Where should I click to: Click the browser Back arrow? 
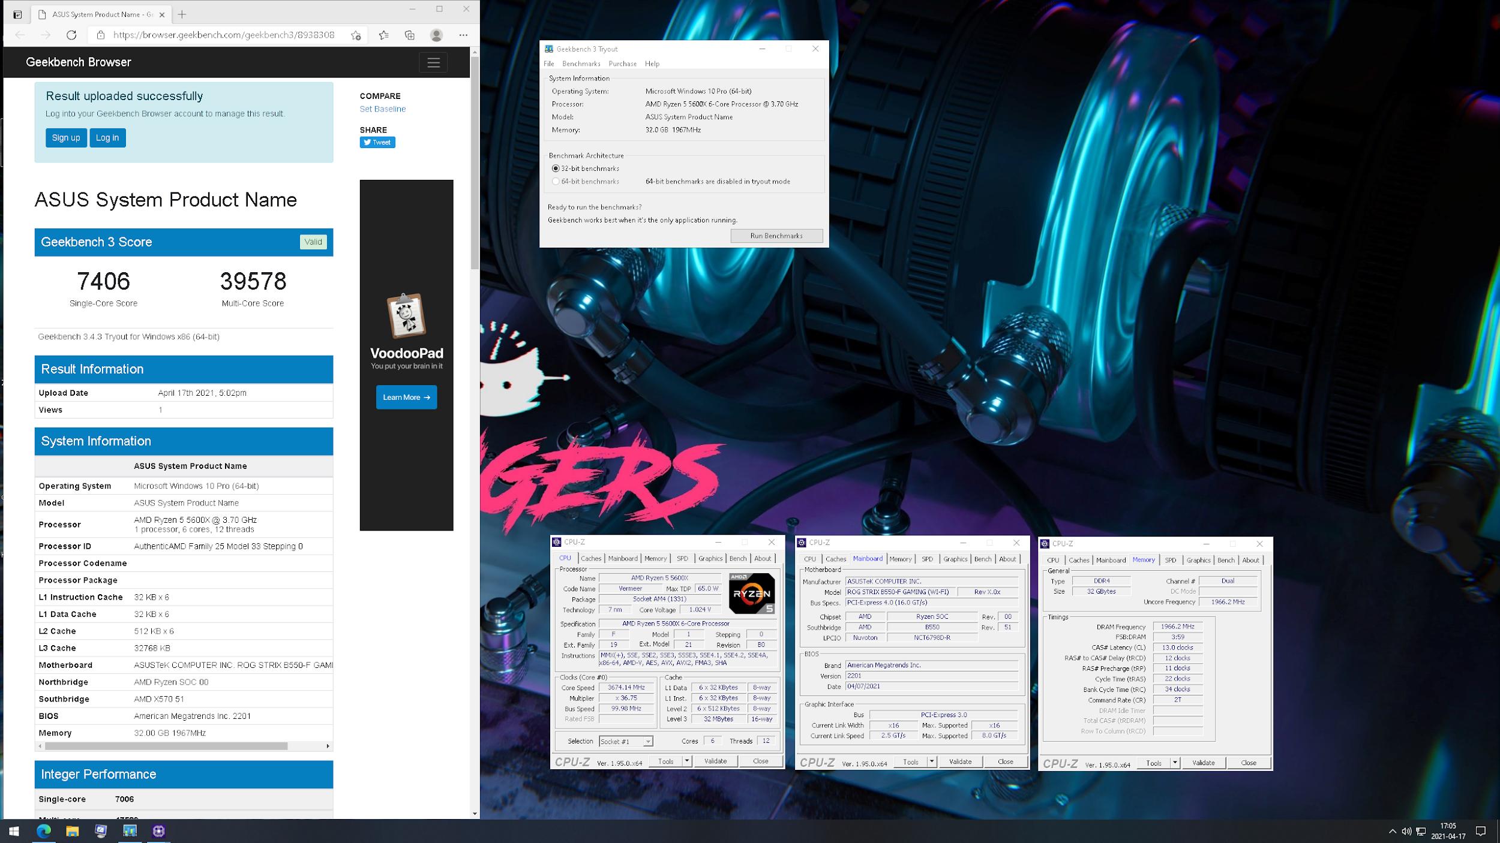click(20, 35)
